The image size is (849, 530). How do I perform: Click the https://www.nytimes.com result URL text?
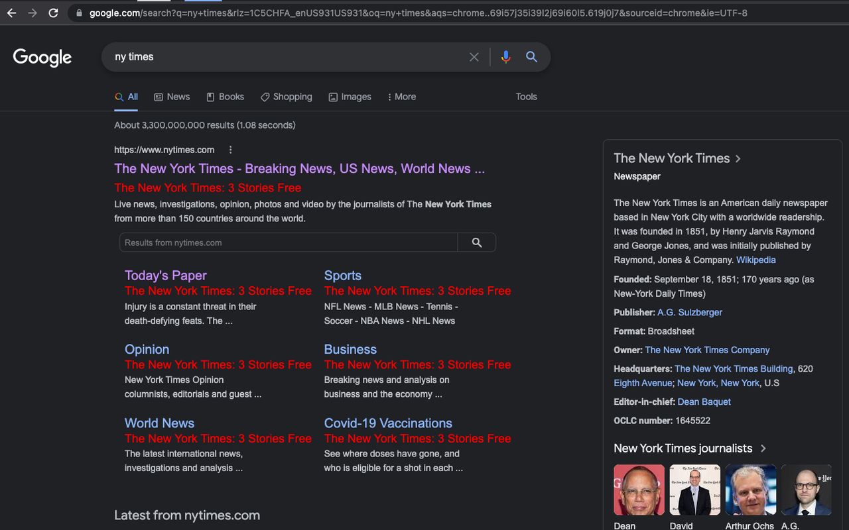(x=164, y=150)
